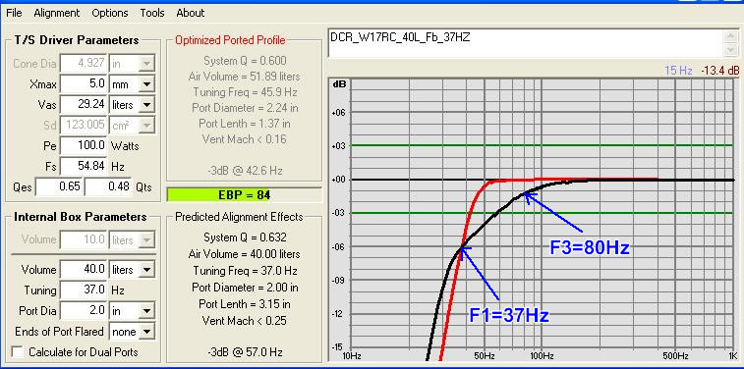Screen dimensions: 744x369
Task: Click the EBP = 84 indicator bar
Action: pos(244,194)
